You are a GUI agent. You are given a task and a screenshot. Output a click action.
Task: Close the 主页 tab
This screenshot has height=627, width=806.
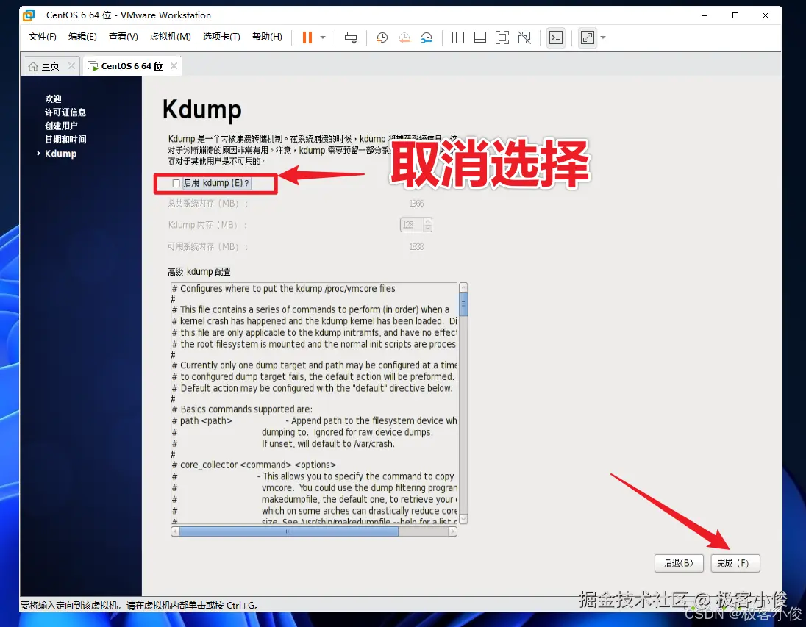pos(71,65)
